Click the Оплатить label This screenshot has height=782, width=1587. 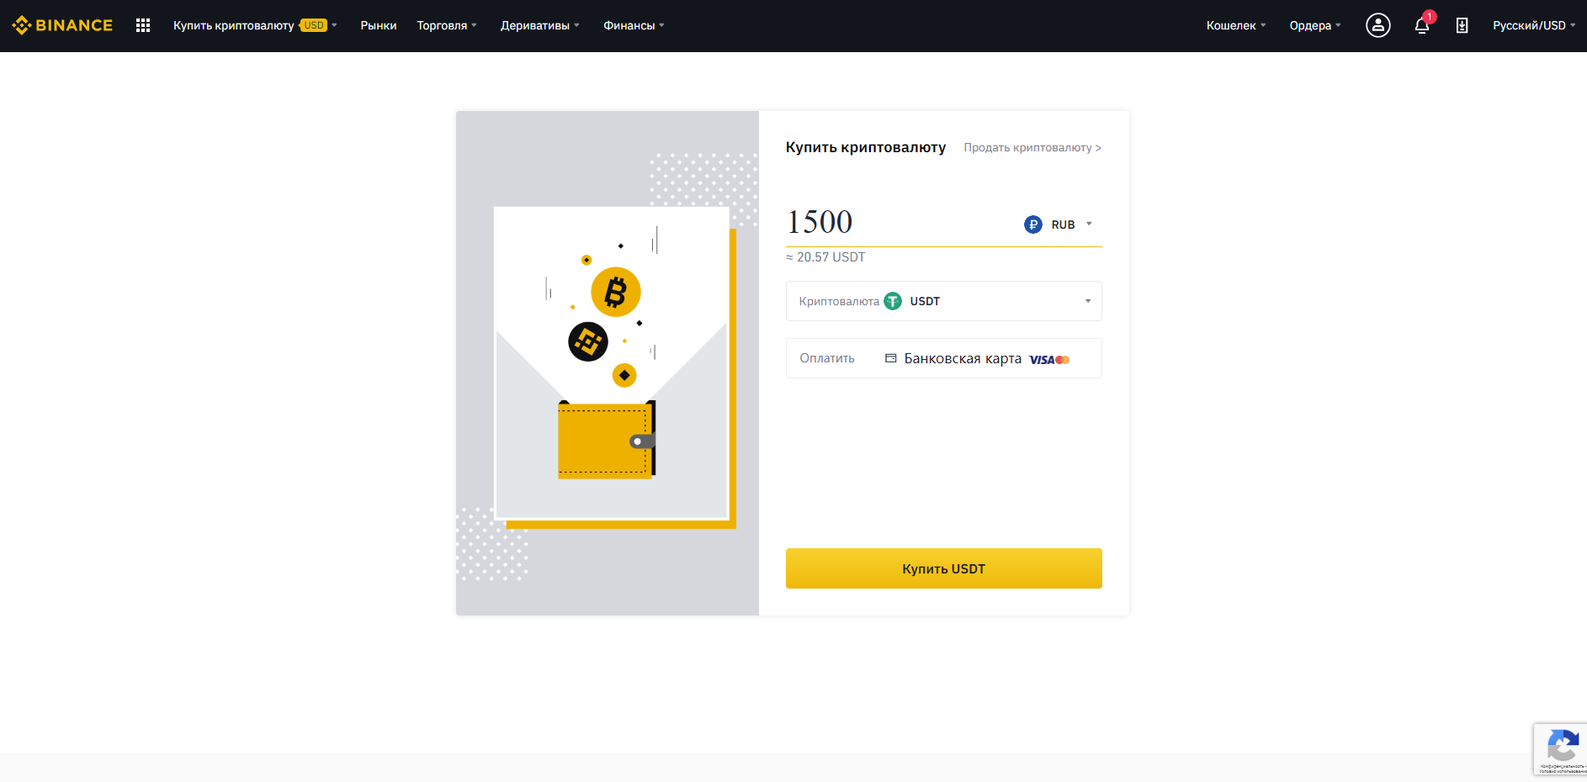click(827, 358)
